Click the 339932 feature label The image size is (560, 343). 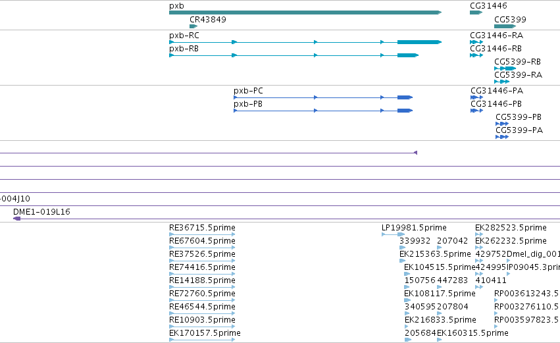point(415,241)
